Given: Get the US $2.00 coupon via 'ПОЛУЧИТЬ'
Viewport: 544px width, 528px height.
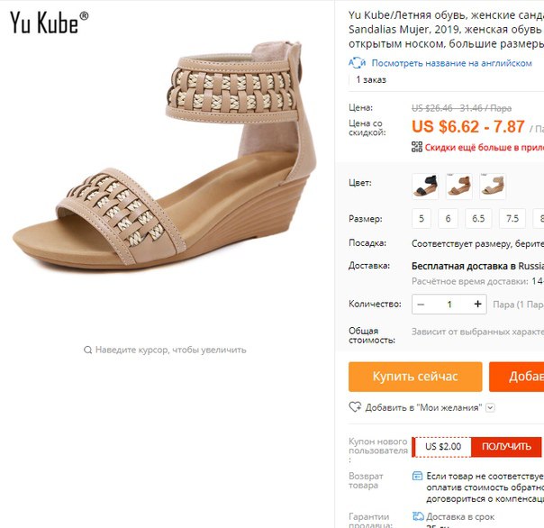Looking at the screenshot, I should (506, 446).
